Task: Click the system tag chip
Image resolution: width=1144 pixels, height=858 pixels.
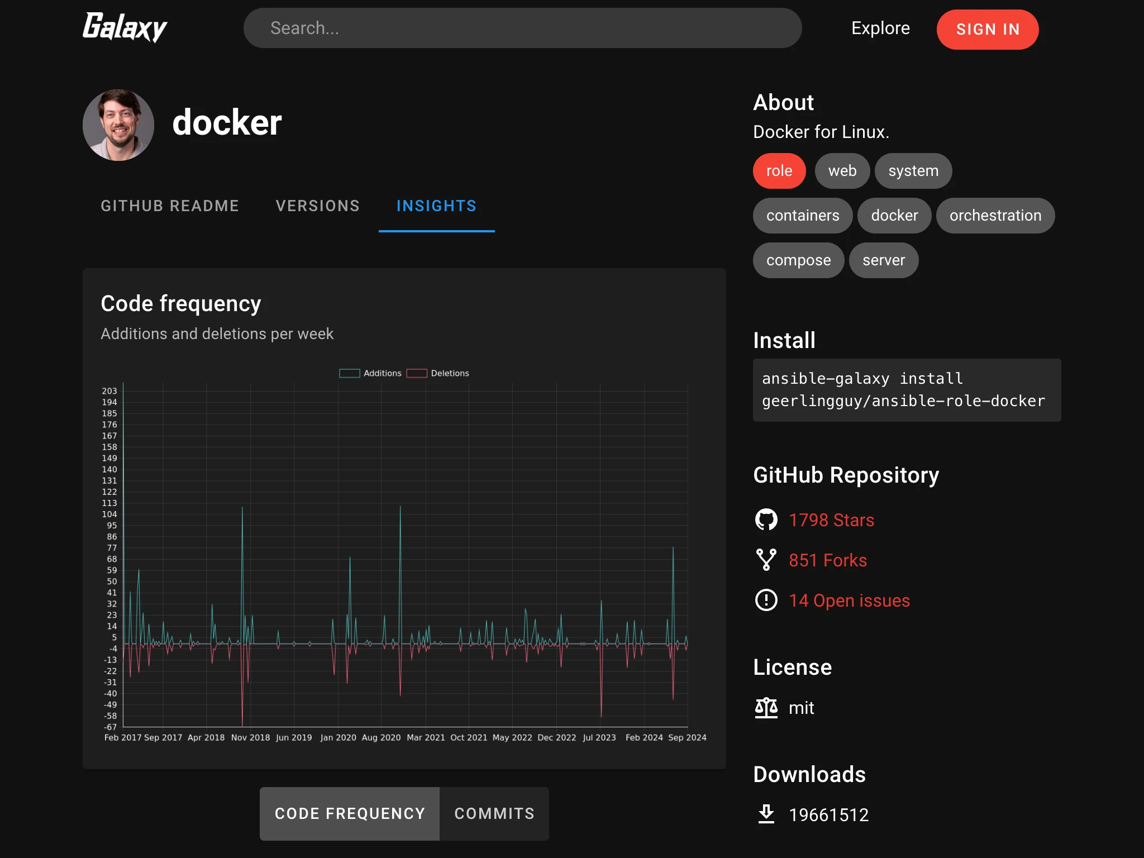Action: 913,171
